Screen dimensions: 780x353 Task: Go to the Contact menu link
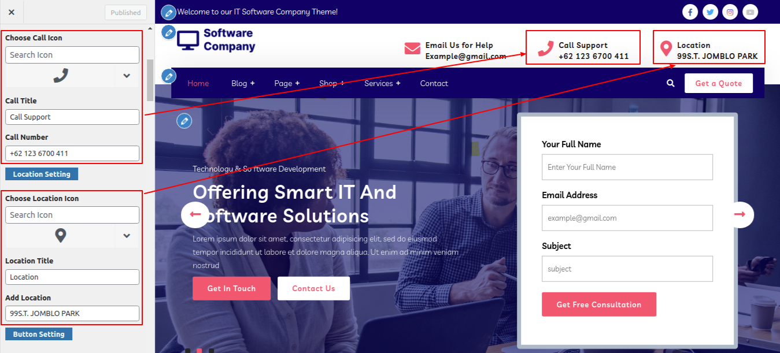click(x=434, y=83)
